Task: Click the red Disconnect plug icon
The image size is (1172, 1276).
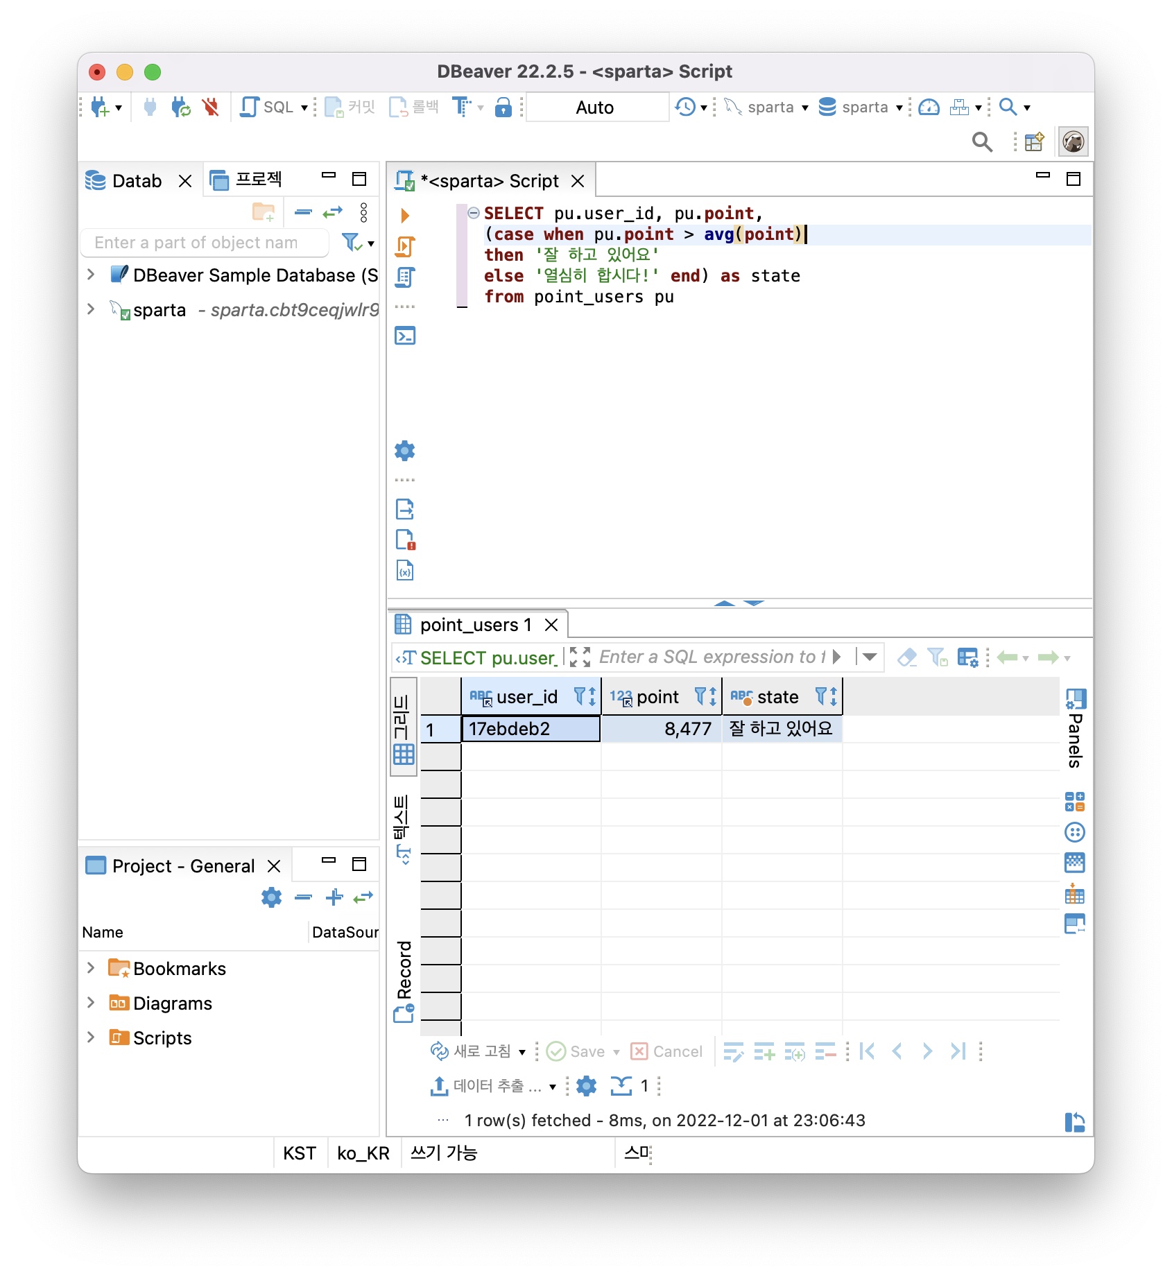Action: click(210, 107)
